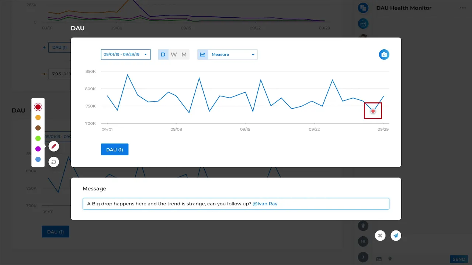This screenshot has width=472, height=265.
Task: Click the robot bot icon in sidebar
Action: pos(363,24)
